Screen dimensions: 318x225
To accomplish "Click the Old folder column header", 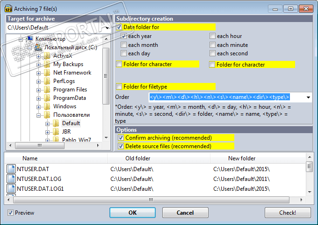I will (159, 158).
